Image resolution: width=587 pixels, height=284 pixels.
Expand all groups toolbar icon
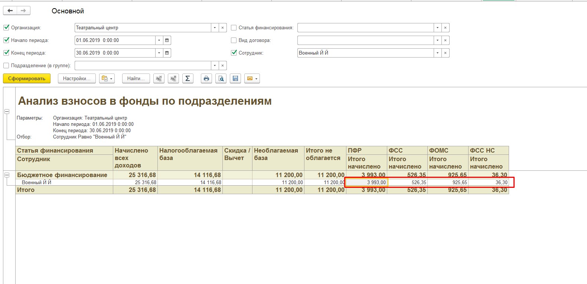click(x=173, y=78)
